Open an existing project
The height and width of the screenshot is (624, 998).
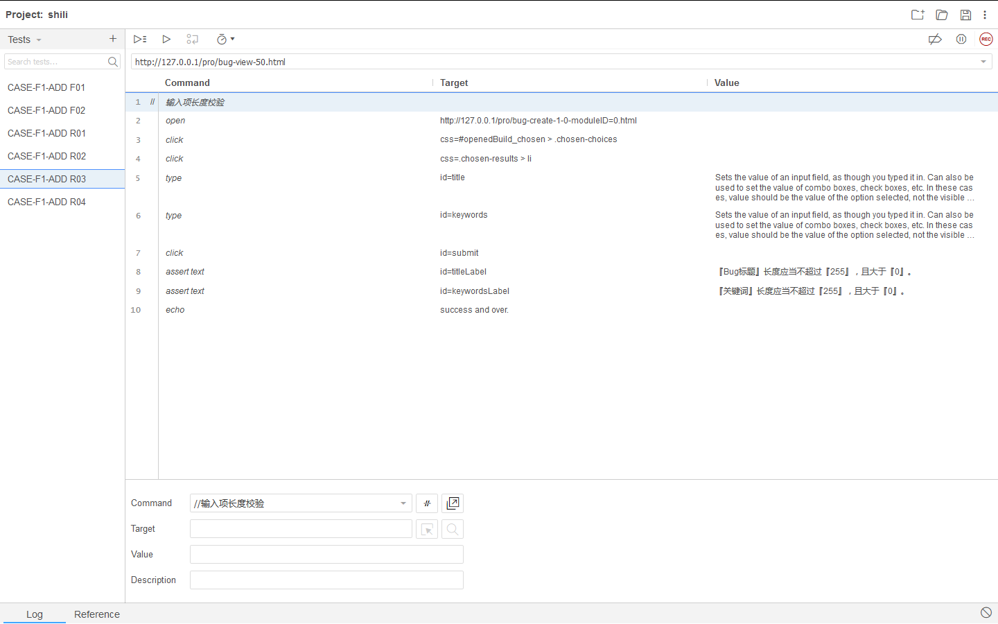(941, 14)
